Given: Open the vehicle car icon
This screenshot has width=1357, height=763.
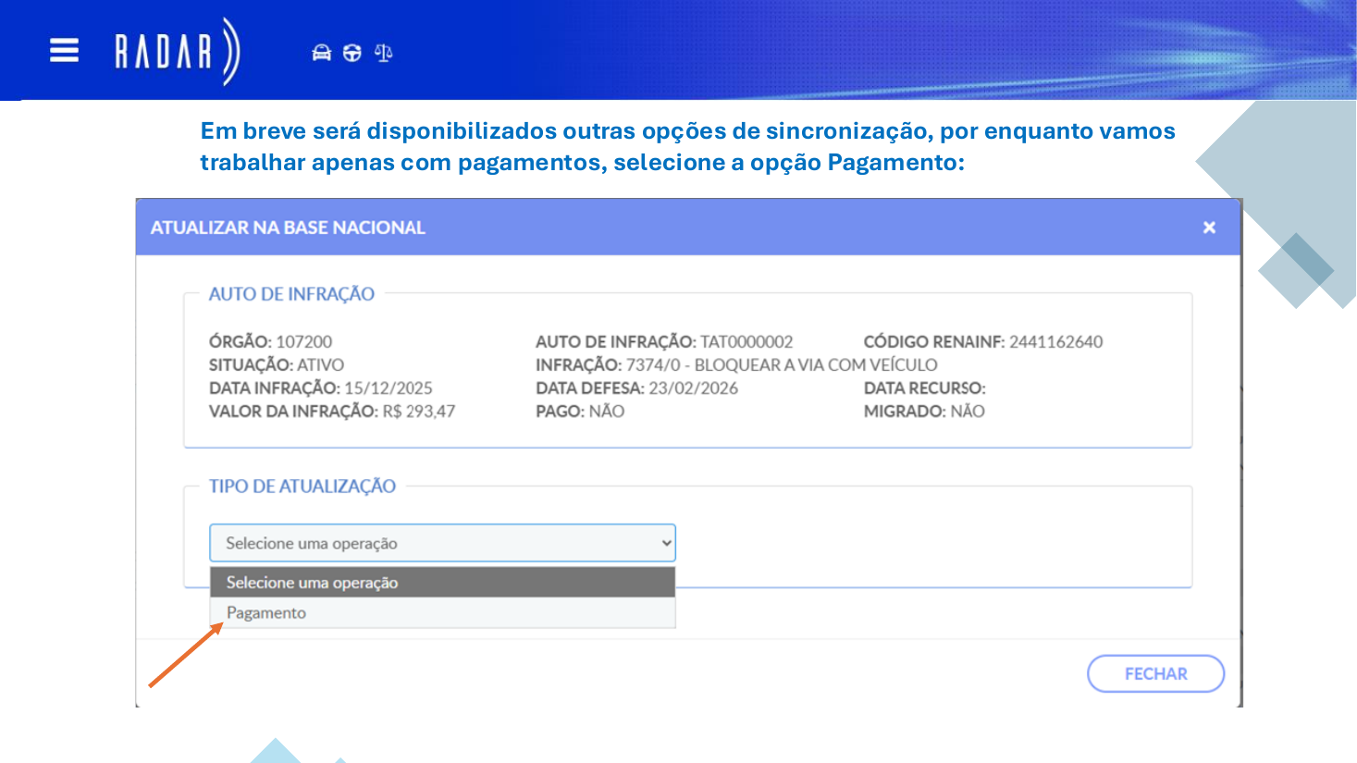Looking at the screenshot, I should (x=321, y=53).
